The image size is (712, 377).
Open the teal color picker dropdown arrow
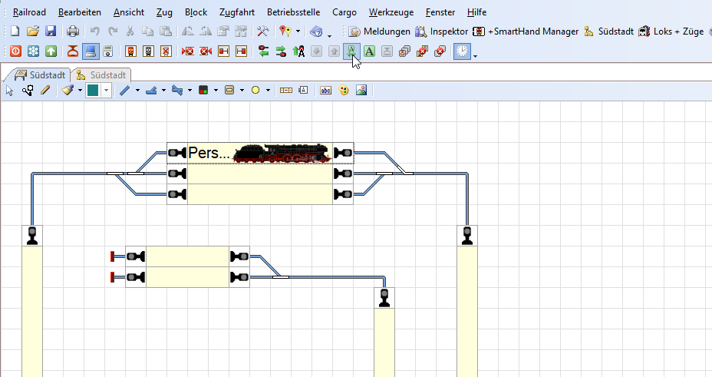pos(107,90)
